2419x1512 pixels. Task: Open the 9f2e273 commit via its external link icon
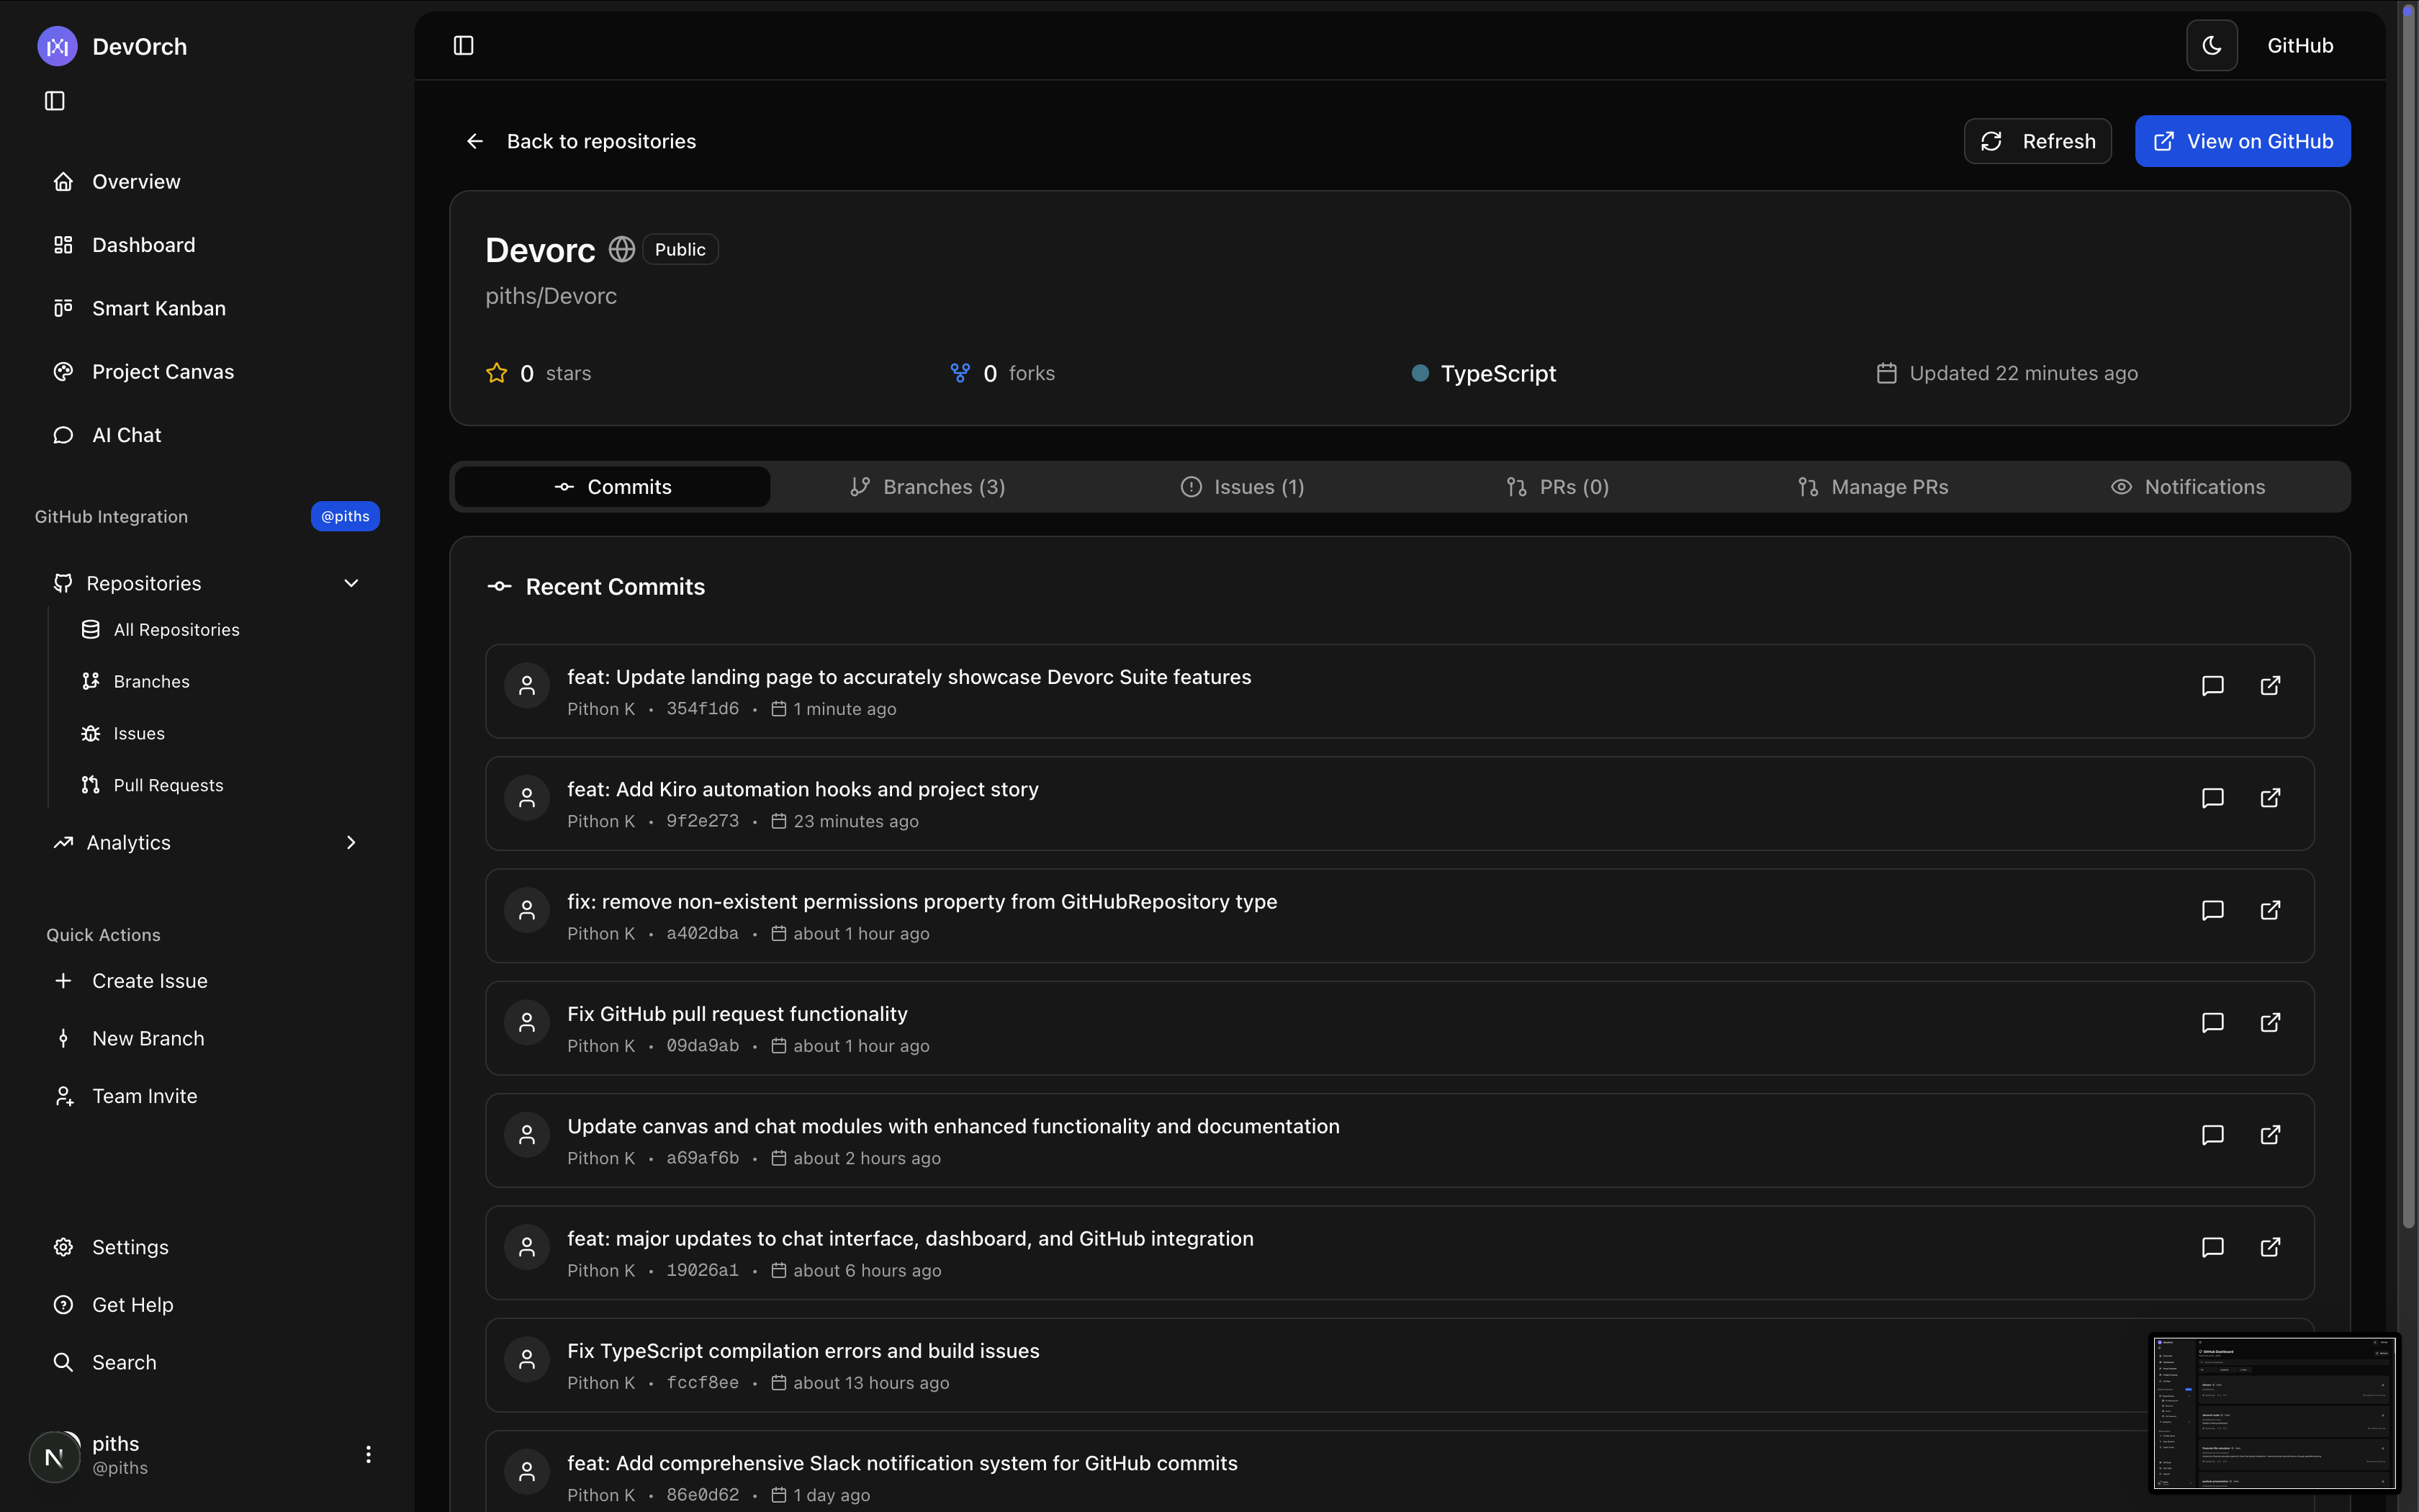pos(2270,798)
